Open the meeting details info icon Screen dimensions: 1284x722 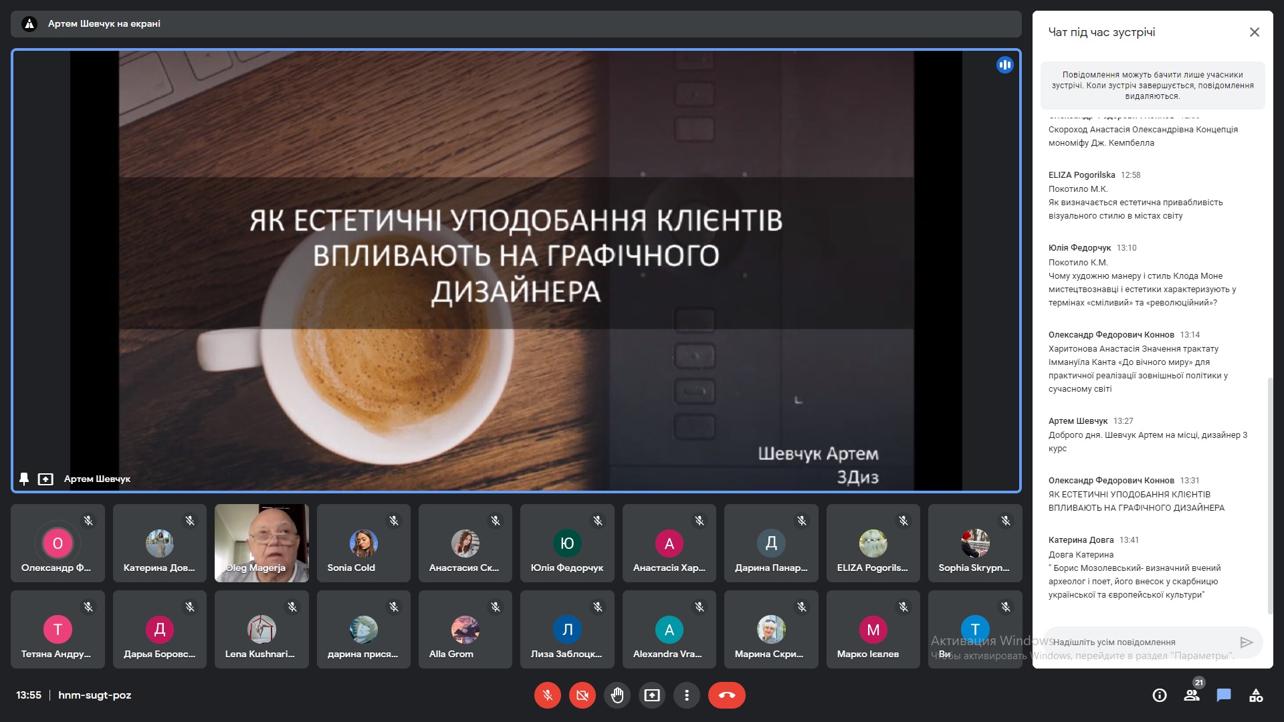point(1160,695)
